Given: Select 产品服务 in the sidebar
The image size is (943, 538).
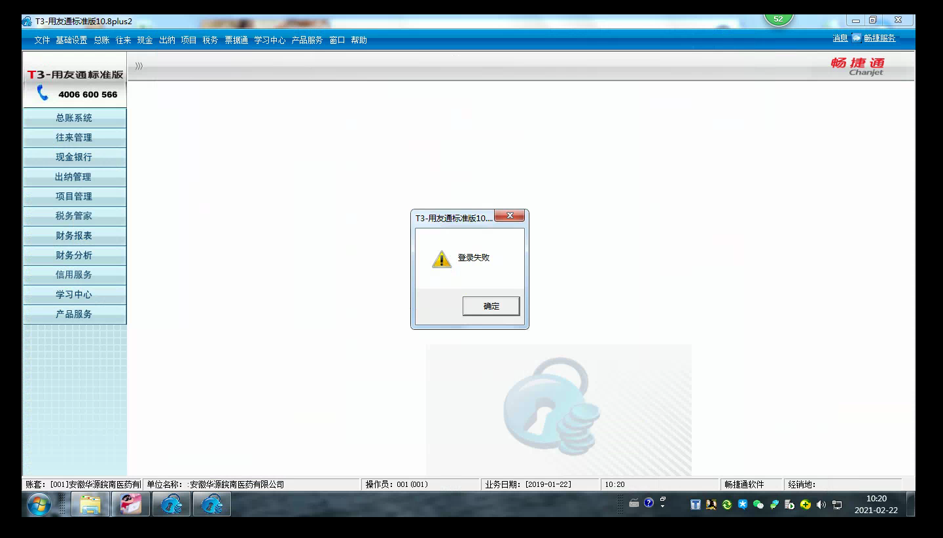Looking at the screenshot, I should 74,314.
